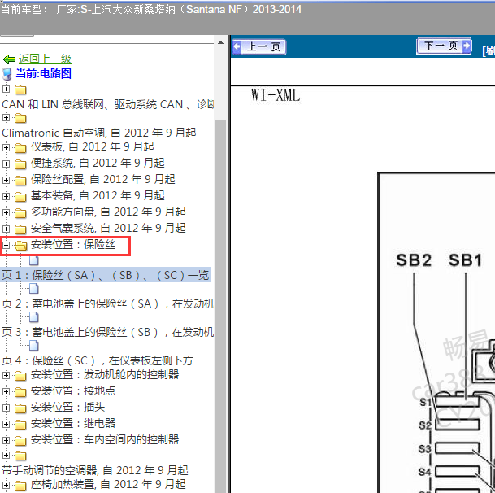Viewport: 495px width, 493px height.
Task: Select 页 1：保险丝 (SA)、(SB)、(SC) 一览
Action: (x=106, y=275)
